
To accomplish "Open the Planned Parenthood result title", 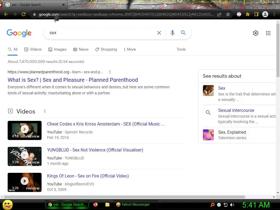I will tap(73, 80).
